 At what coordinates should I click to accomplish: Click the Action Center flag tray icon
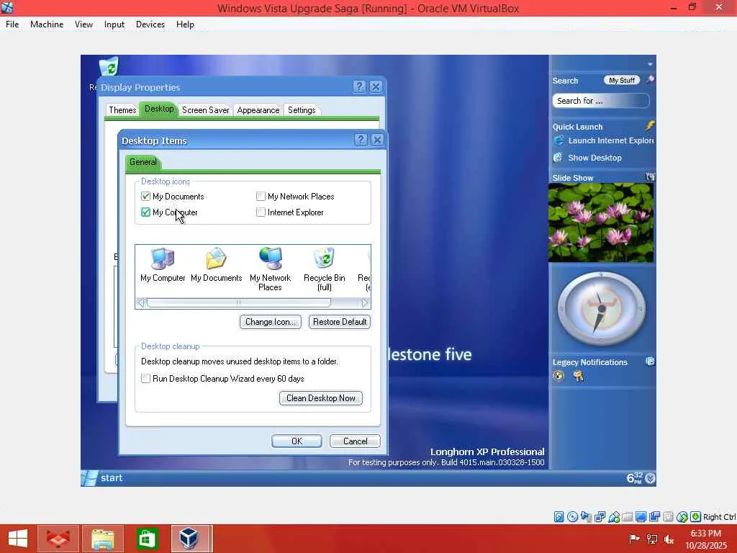(634, 539)
